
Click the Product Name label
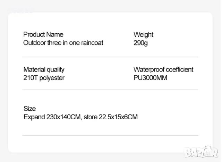coord(43,34)
